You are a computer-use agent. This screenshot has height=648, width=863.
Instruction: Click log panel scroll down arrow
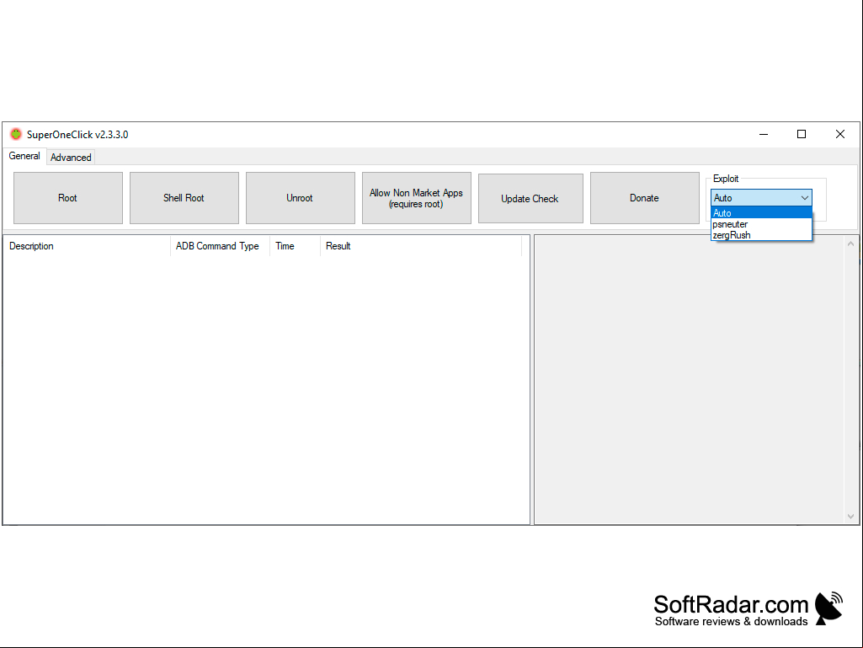tap(851, 517)
